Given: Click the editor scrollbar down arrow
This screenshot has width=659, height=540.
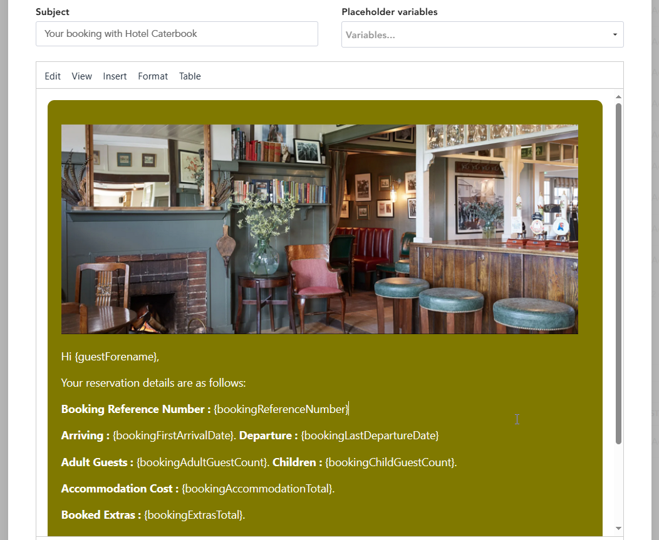Looking at the screenshot, I should click(618, 528).
